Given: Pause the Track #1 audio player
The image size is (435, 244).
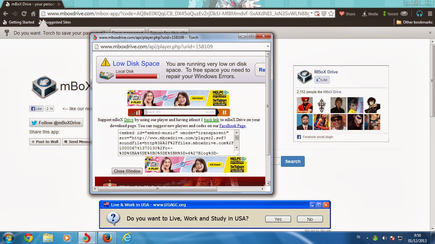Looking at the screenshot, I should click(x=224, y=112).
